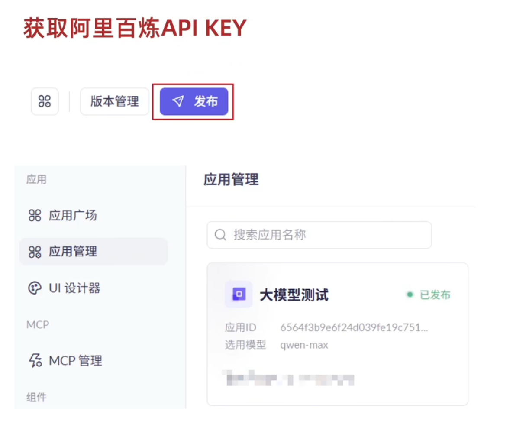Open 应用广场 in the sidebar
Screen dimensions: 513x424
[x=94, y=215]
